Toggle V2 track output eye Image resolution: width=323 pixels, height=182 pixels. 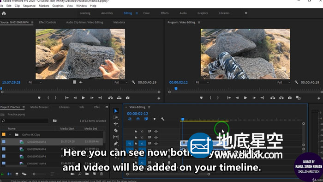point(156,137)
